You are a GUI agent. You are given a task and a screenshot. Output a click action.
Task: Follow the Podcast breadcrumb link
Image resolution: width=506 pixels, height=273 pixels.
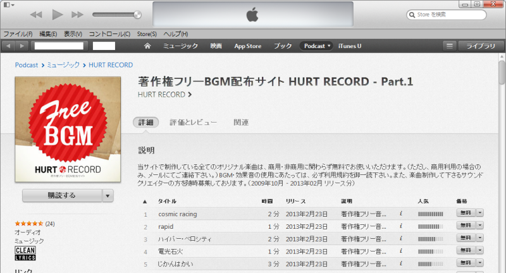pos(27,65)
